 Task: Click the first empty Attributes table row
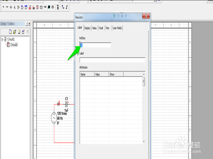(x=111, y=79)
